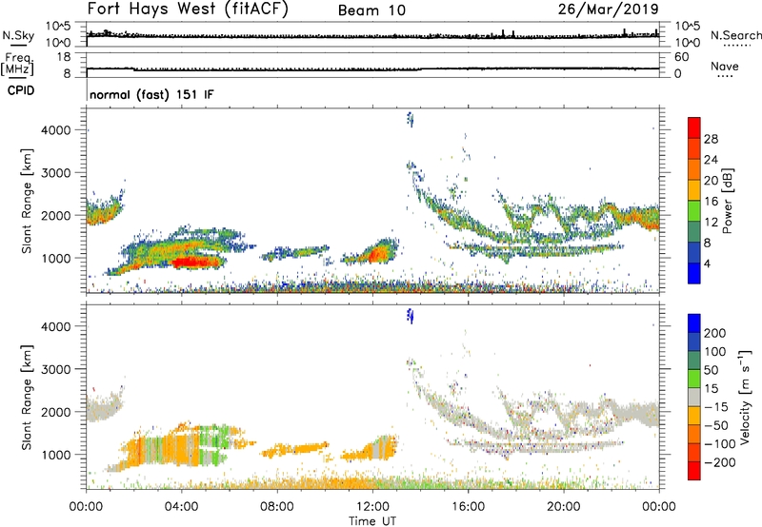This screenshot has height=527, width=762.
Task: Click the "Velocity [m s-1]" colorbar label
Action: 745,398
